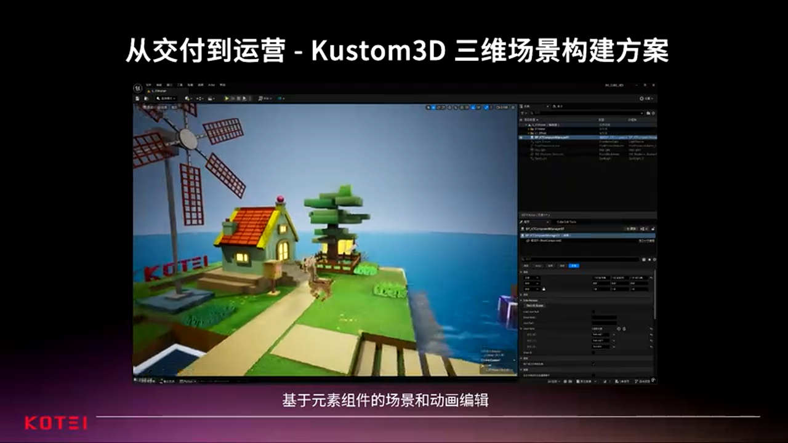Toggle visibility of the BP_KTComponentManager actor
Viewport: 788px width, 443px height.
521,137
